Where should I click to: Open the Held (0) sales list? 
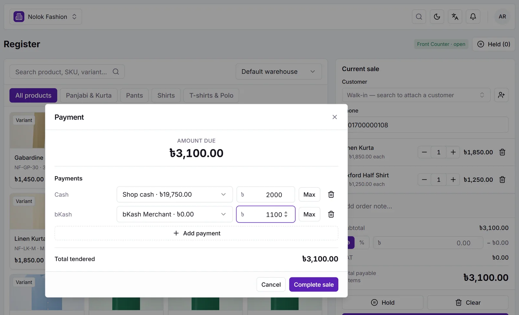[494, 44]
